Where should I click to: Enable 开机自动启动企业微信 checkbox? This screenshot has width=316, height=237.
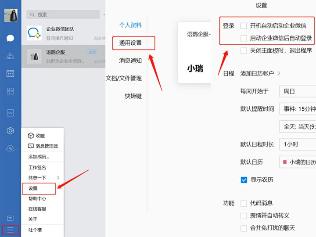pos(244,26)
